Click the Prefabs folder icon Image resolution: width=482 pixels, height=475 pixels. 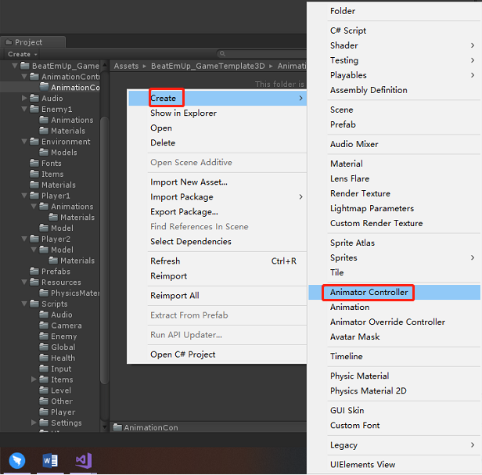pos(34,272)
